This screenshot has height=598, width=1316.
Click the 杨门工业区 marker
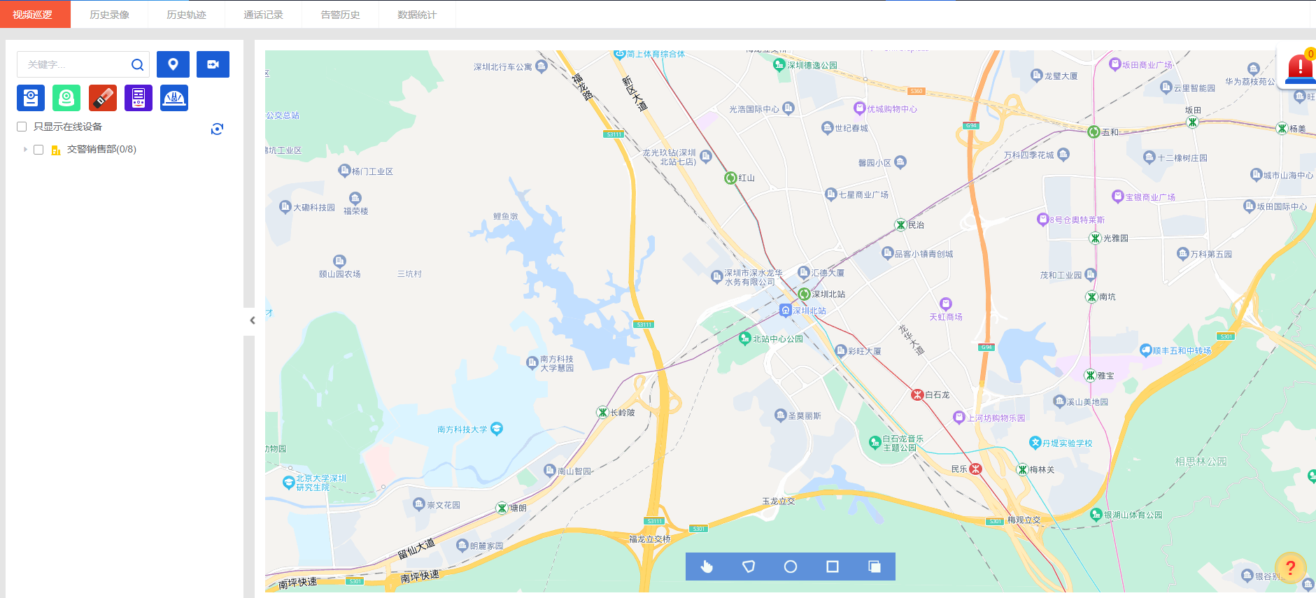344,171
